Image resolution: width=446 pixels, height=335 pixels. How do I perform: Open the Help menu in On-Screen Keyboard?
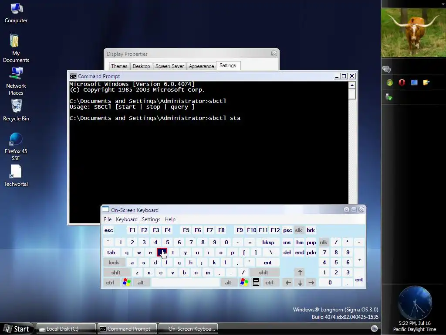tap(170, 219)
